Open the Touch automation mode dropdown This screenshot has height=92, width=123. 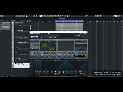pos(30,16)
